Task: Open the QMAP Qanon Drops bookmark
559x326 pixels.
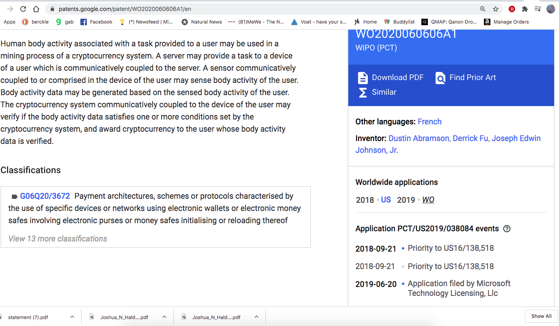Action: pyautogui.click(x=449, y=22)
